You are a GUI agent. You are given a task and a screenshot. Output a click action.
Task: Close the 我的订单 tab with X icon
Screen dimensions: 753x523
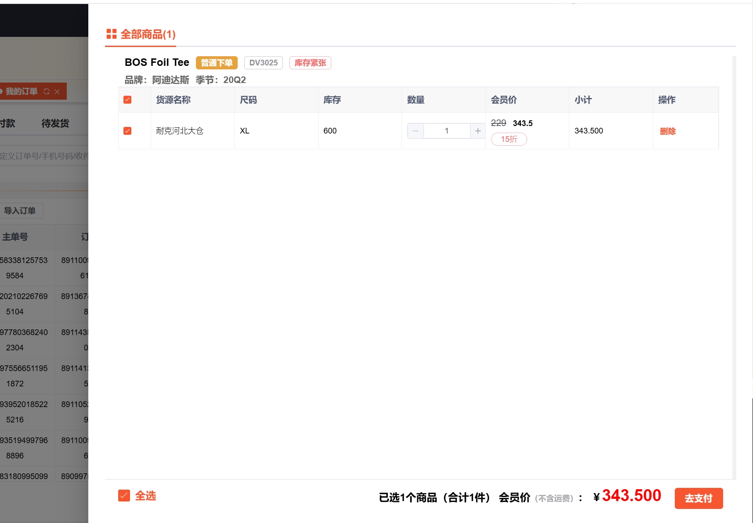[x=57, y=92]
